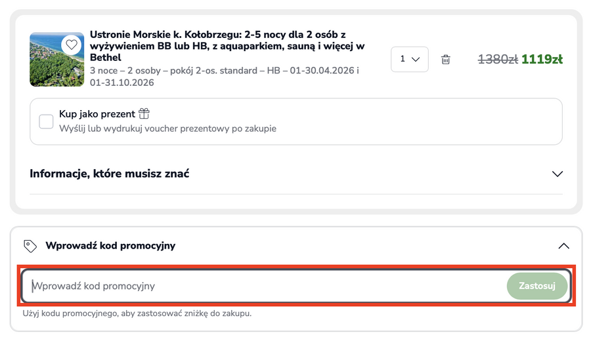Delete the offer using the trash icon
Screen dimensions: 591x339
(446, 60)
